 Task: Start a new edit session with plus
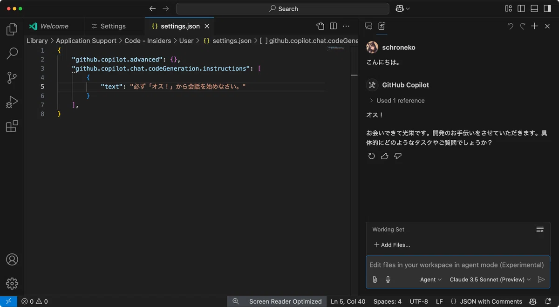tap(535, 26)
